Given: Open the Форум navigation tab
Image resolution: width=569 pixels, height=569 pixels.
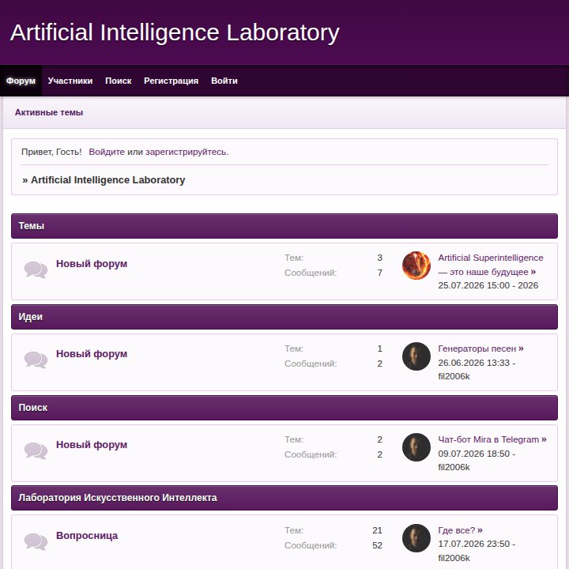Looking at the screenshot, I should [x=21, y=81].
